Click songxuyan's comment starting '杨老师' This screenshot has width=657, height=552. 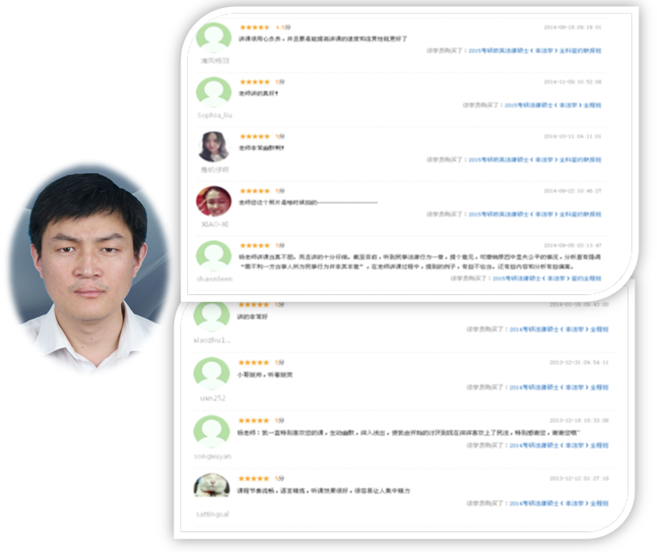coord(409,433)
